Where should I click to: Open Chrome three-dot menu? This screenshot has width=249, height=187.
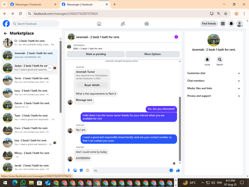click(244, 13)
